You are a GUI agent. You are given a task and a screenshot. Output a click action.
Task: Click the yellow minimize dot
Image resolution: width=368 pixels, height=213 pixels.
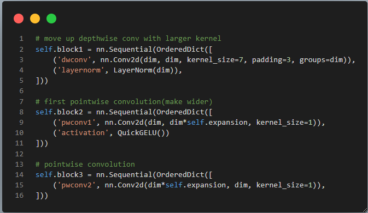click(x=35, y=19)
